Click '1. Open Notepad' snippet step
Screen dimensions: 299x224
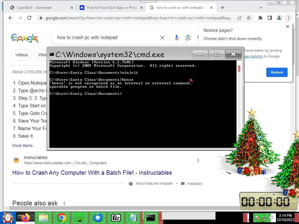coord(30,83)
